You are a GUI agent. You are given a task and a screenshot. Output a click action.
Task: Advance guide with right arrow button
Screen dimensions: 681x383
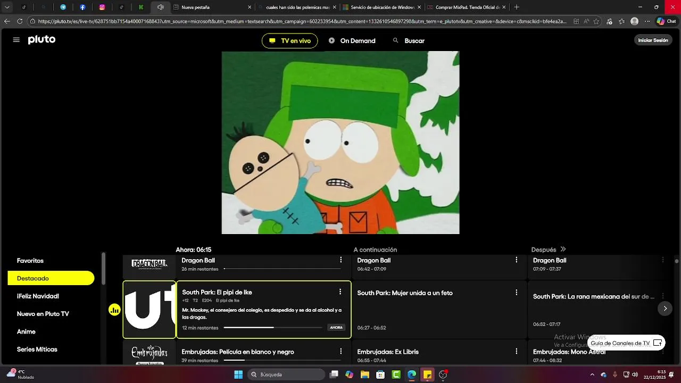point(665,309)
